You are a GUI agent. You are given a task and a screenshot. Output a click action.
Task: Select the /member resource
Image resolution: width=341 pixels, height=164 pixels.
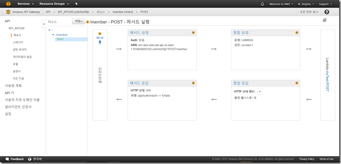[x=62, y=35]
